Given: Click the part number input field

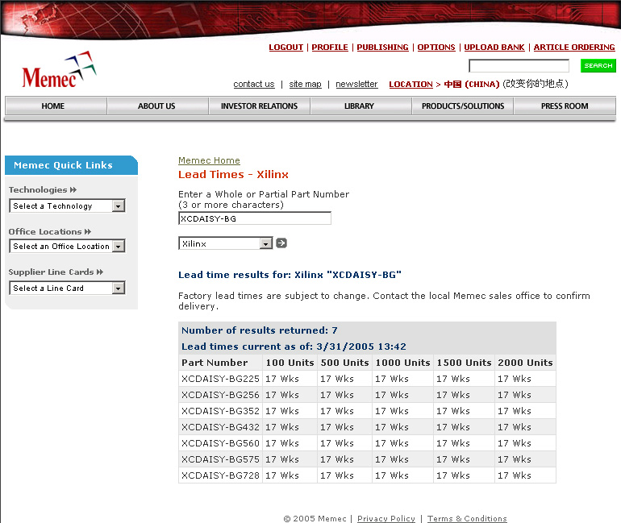Looking at the screenshot, I should point(254,218).
